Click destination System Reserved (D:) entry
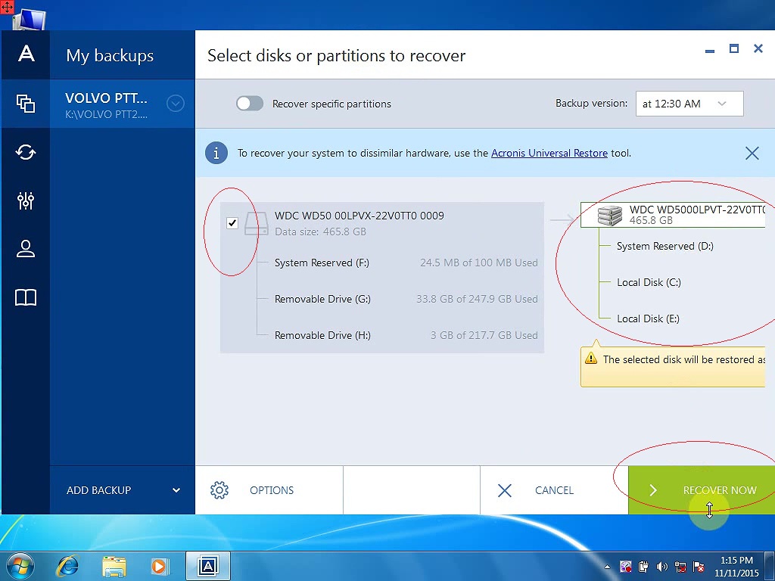Screen dimensions: 775x581 tap(665, 246)
